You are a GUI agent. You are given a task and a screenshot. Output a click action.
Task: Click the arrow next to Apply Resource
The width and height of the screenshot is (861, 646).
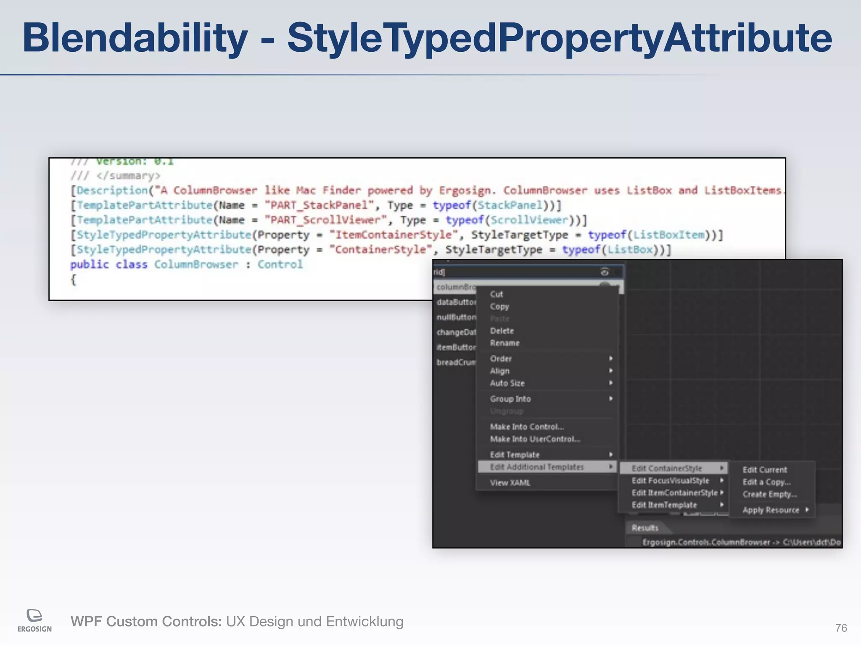807,510
